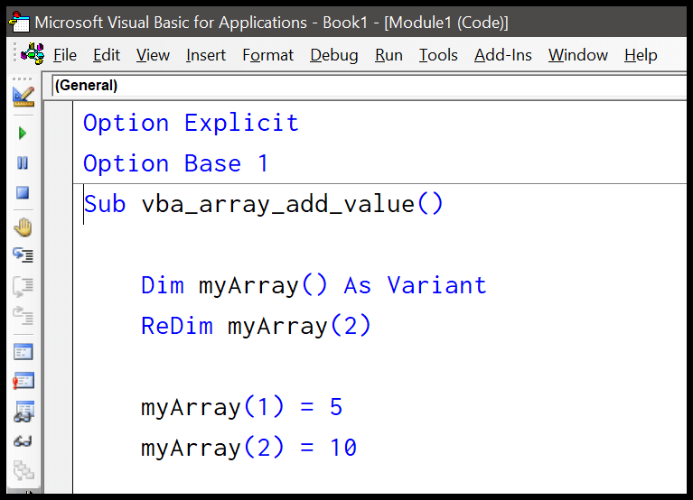
Task: Toggle Design Mode in the debug toolbar
Action: [x=23, y=95]
